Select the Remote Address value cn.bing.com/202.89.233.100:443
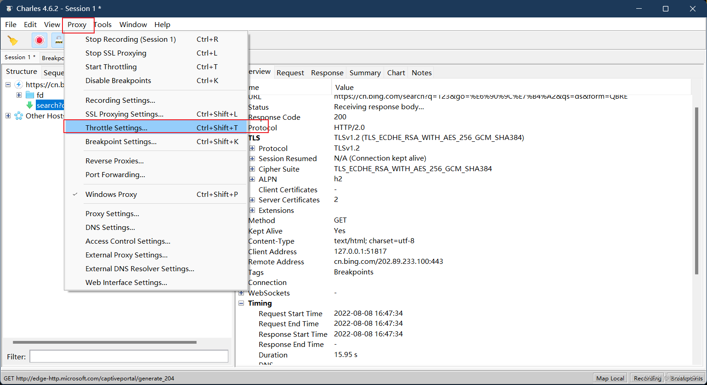The height and width of the screenshot is (385, 707). click(389, 262)
